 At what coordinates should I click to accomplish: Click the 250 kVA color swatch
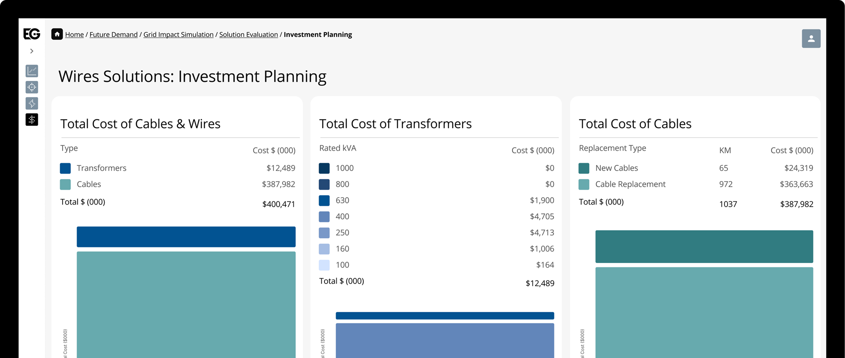(324, 233)
